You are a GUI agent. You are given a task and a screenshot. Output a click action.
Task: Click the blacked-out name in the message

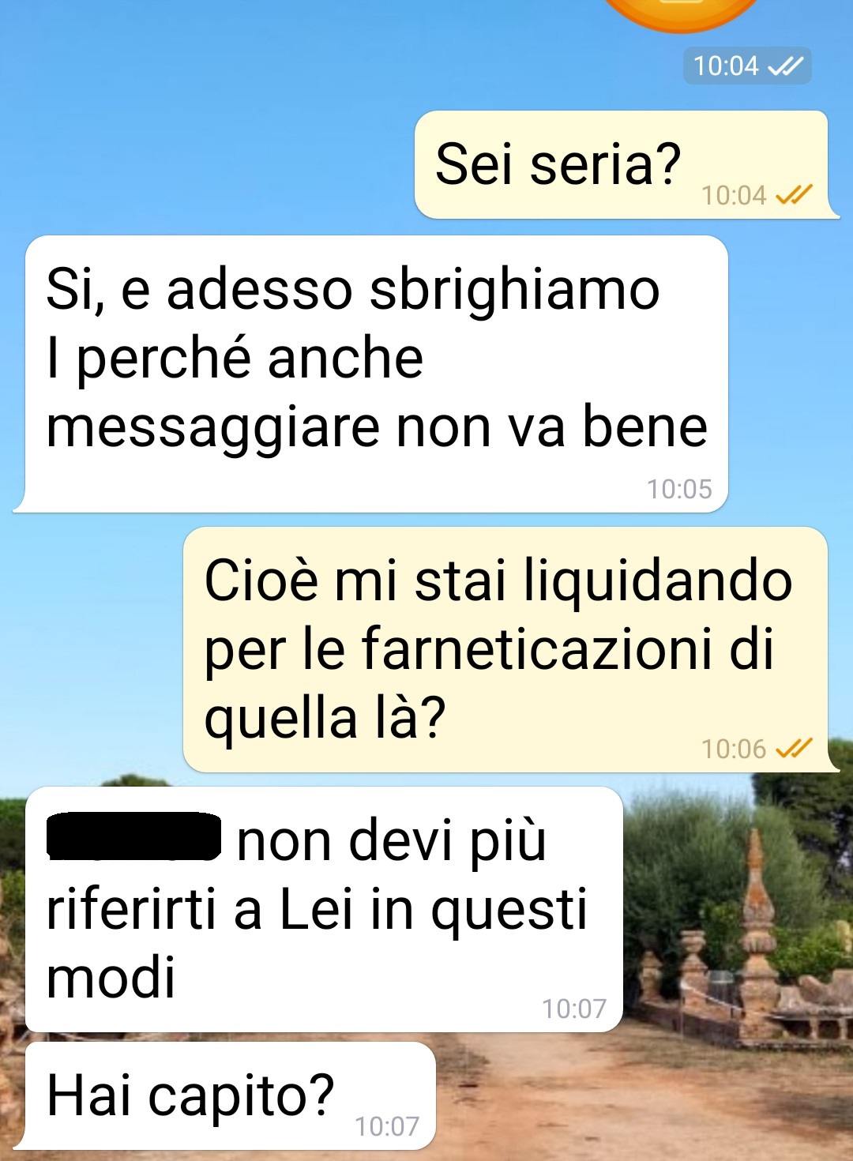pos(133,836)
